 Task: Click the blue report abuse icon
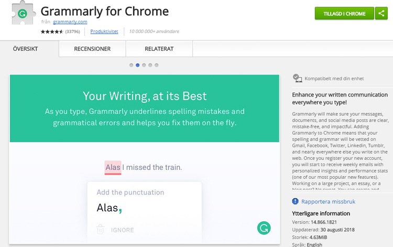click(296, 201)
